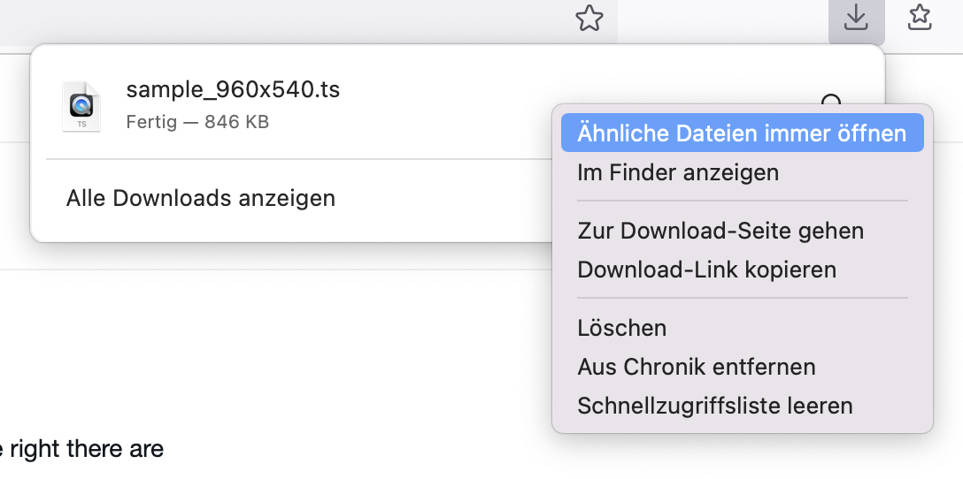Viewport: 963px width, 479px height.
Task: Toggle the Downloads toolbar button
Action: (x=856, y=19)
